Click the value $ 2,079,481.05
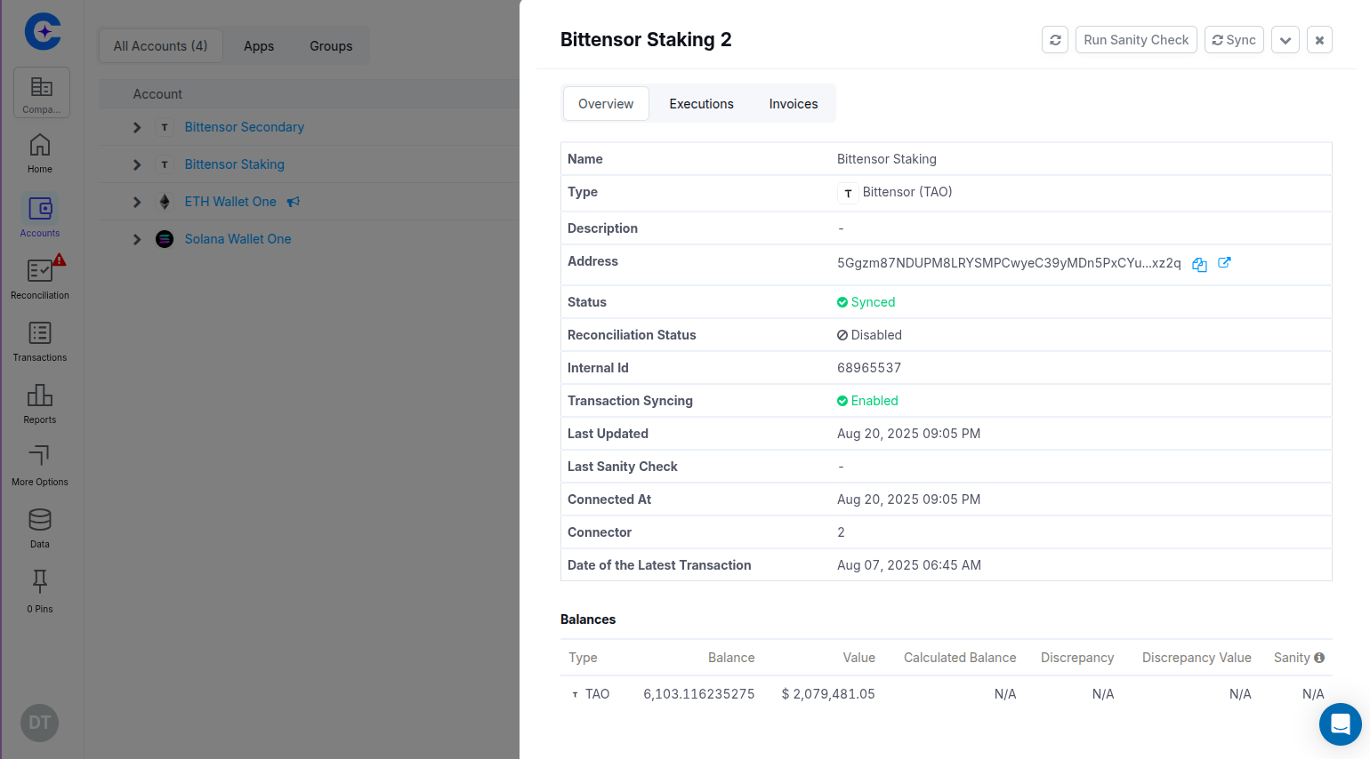Viewport: 1370px width, 759px height. click(x=828, y=694)
